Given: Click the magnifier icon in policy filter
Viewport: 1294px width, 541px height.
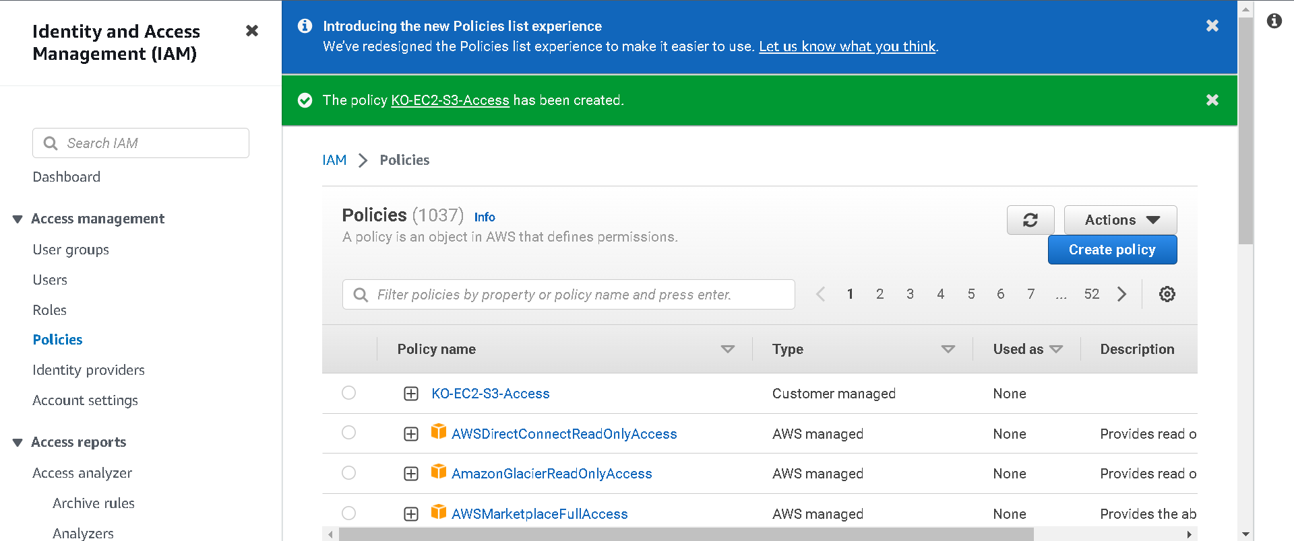Looking at the screenshot, I should [x=361, y=295].
